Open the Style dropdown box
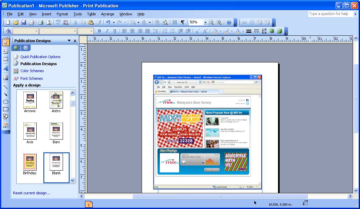Screen dimensions: 360x209 (25, 31)
